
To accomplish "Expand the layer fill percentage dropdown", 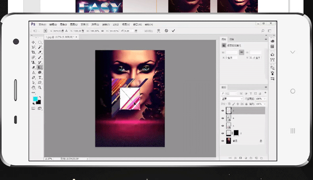I will tap(265, 104).
